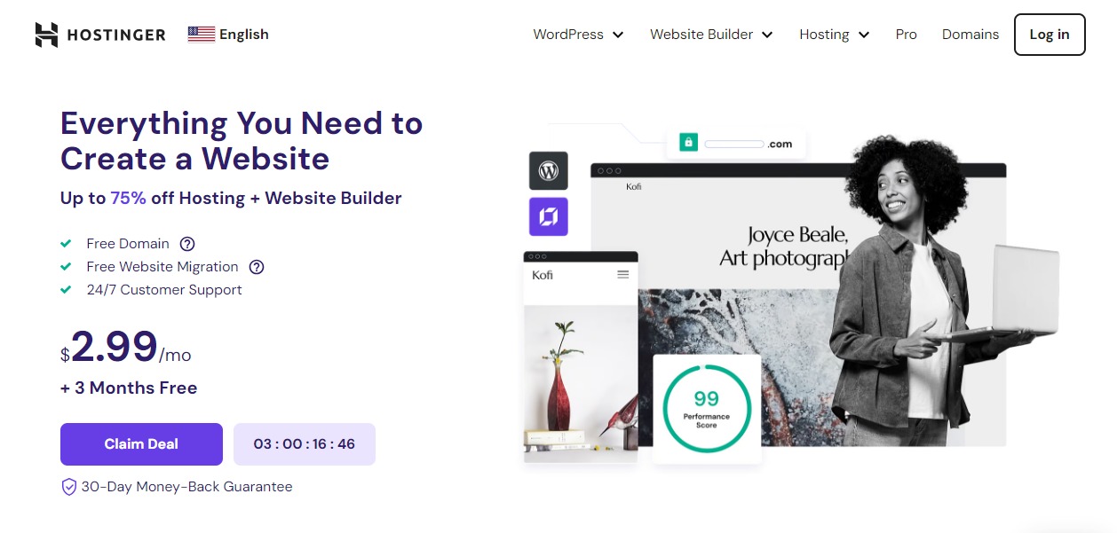This screenshot has width=1117, height=533.
Task: Expand the Website Builder dropdown menu
Action: (712, 35)
